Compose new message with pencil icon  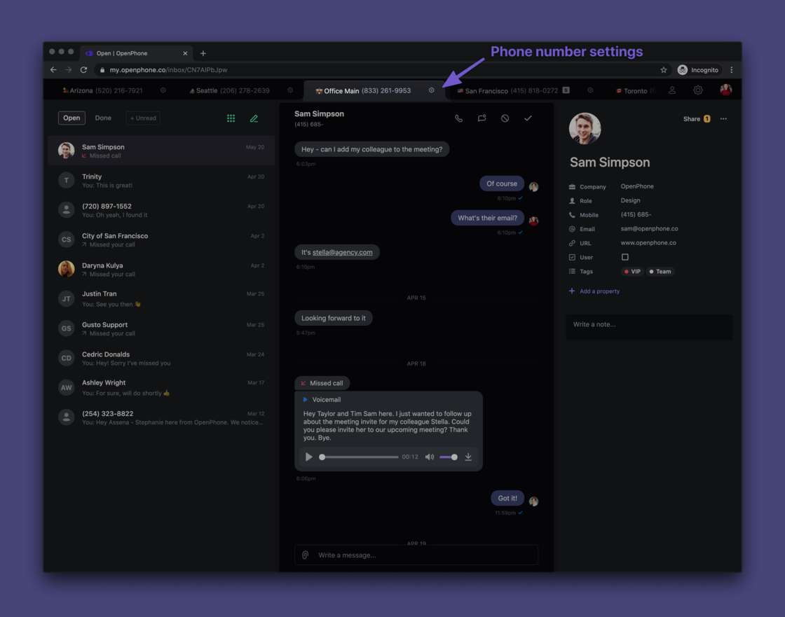tap(254, 118)
